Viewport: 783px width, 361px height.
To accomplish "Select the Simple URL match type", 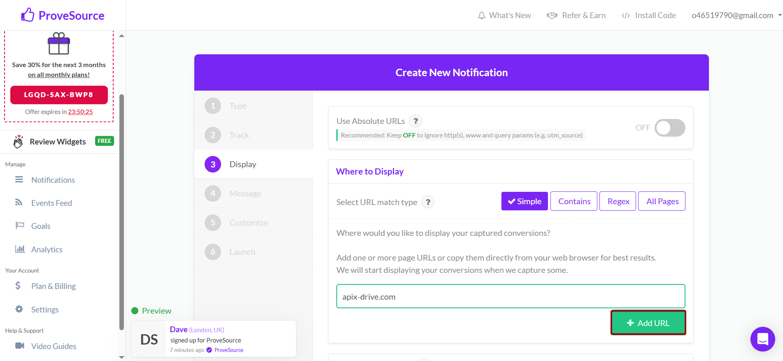I will coord(524,201).
